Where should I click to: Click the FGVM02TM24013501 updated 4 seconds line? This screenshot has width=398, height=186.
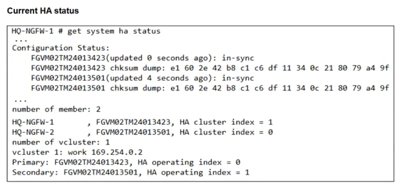click(142, 78)
